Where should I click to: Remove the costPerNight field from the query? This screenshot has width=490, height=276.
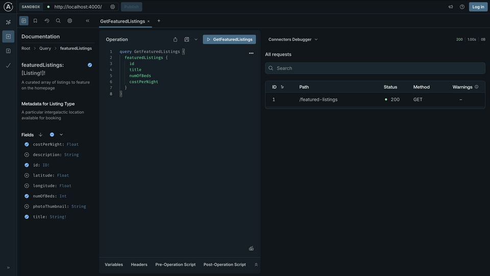point(27,145)
